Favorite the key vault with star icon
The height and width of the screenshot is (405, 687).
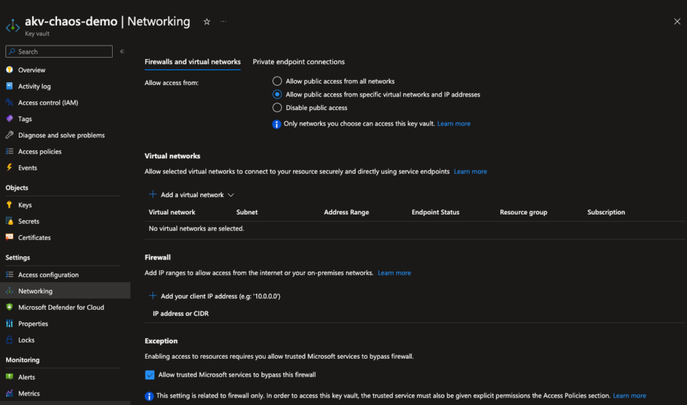click(x=207, y=21)
